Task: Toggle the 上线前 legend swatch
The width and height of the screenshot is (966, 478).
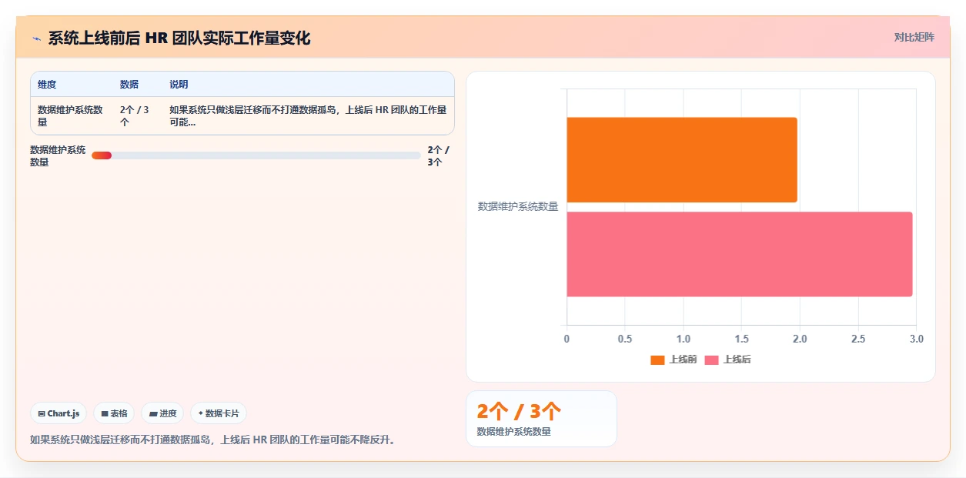Action: [x=657, y=360]
